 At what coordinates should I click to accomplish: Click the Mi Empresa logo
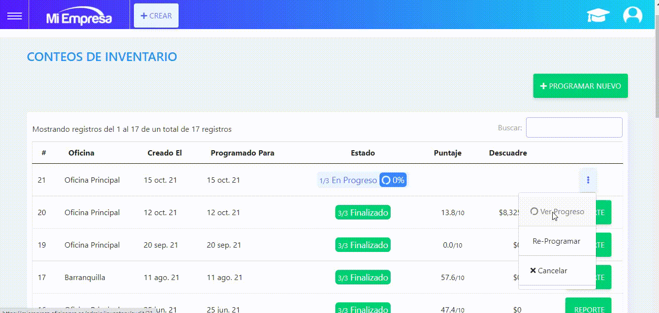pyautogui.click(x=79, y=17)
